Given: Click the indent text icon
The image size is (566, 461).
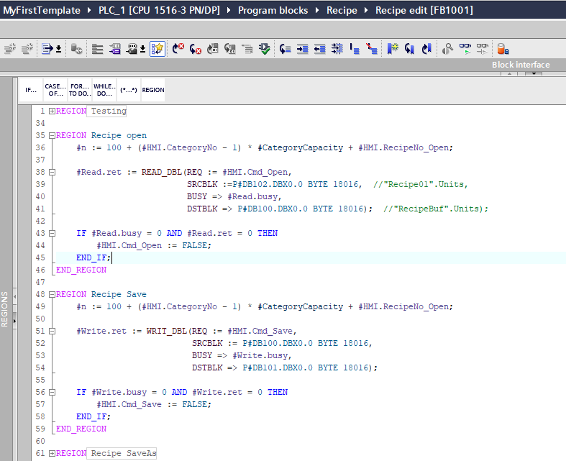Looking at the screenshot, I should (302, 49).
